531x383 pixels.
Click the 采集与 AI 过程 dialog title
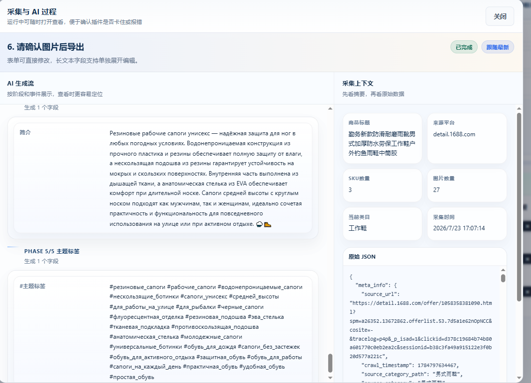pos(32,12)
